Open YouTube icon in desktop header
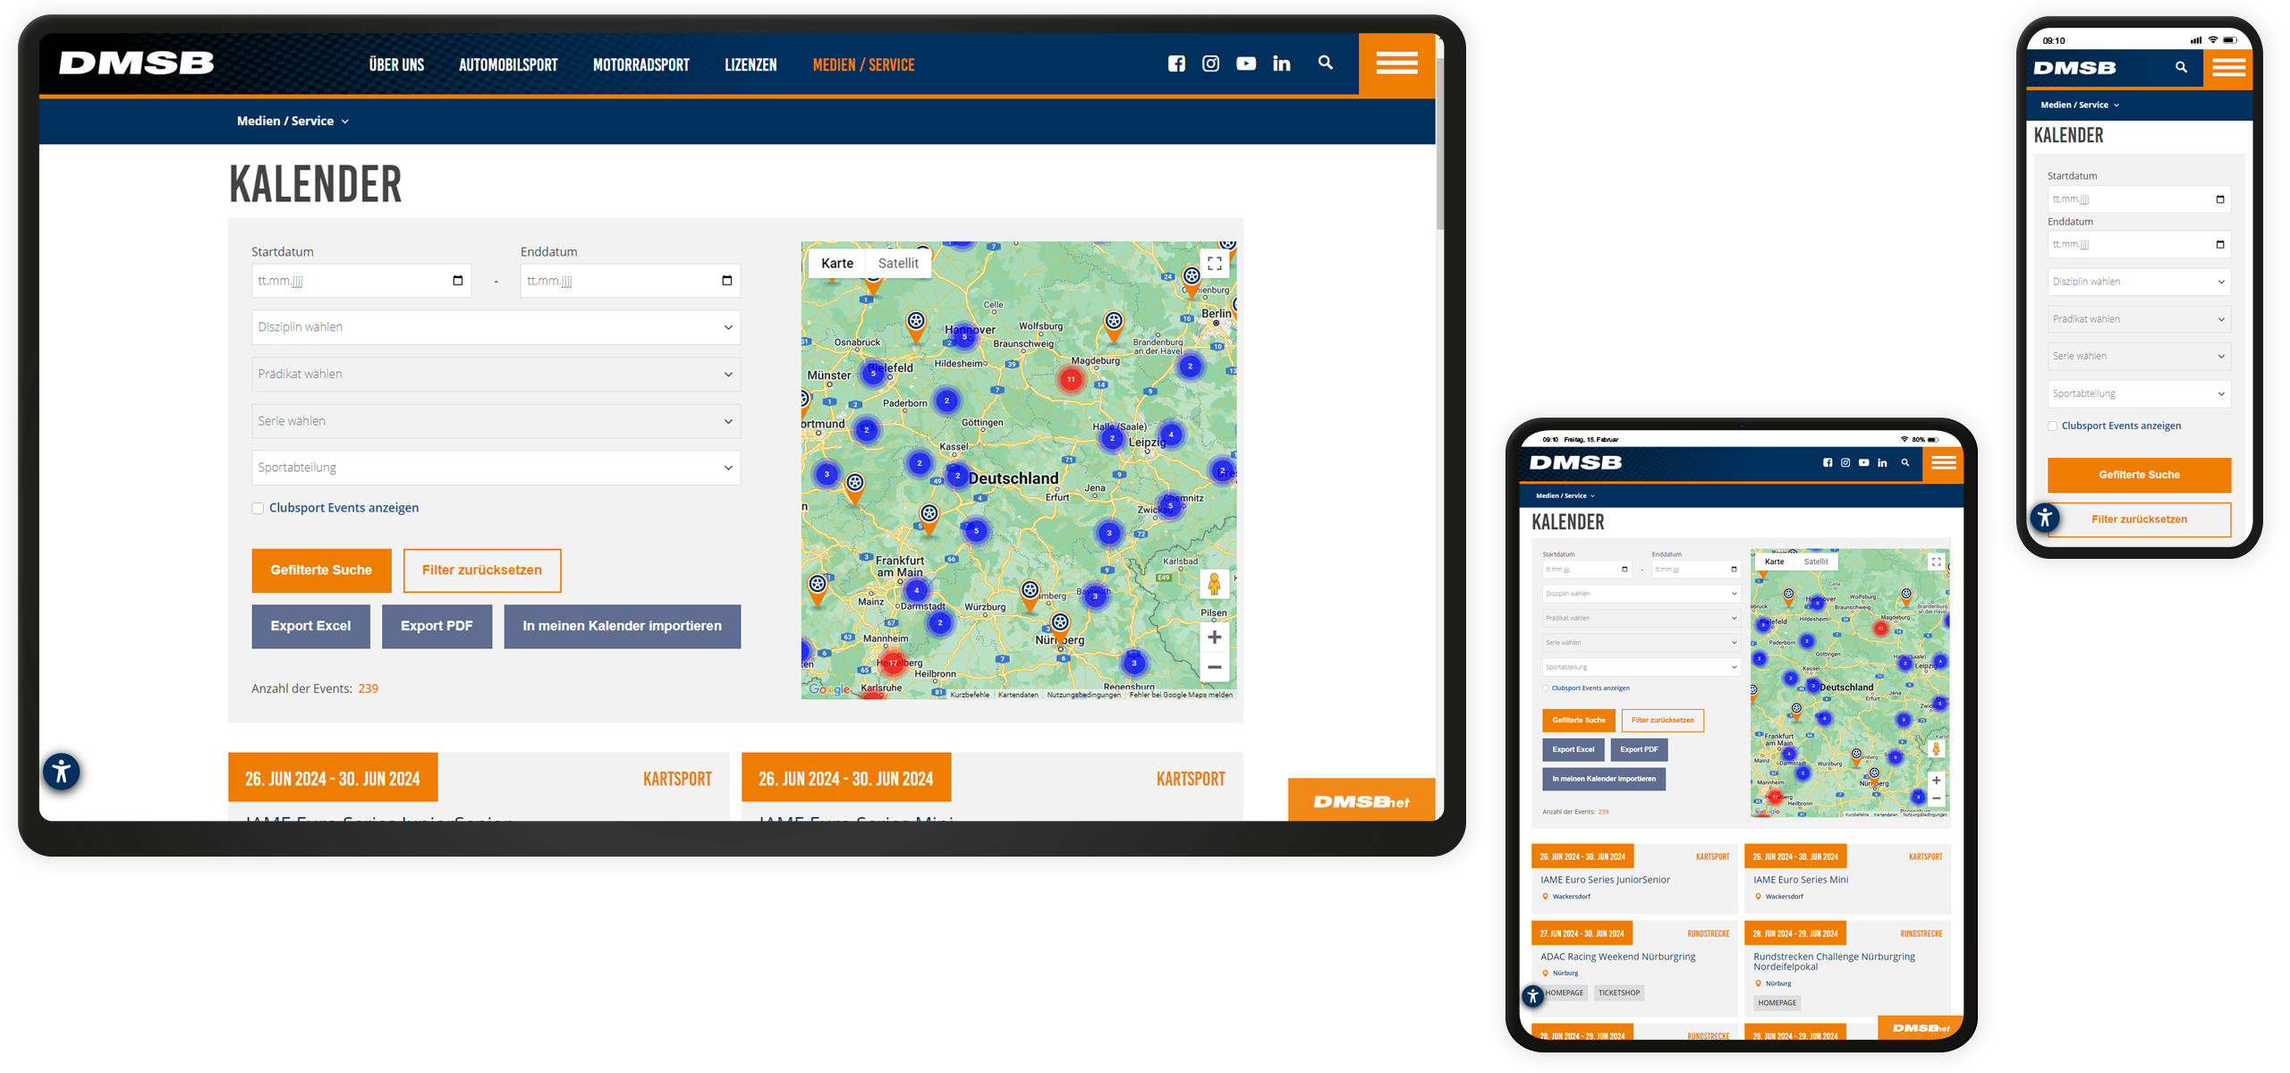The height and width of the screenshot is (1073, 2290). (x=1245, y=63)
